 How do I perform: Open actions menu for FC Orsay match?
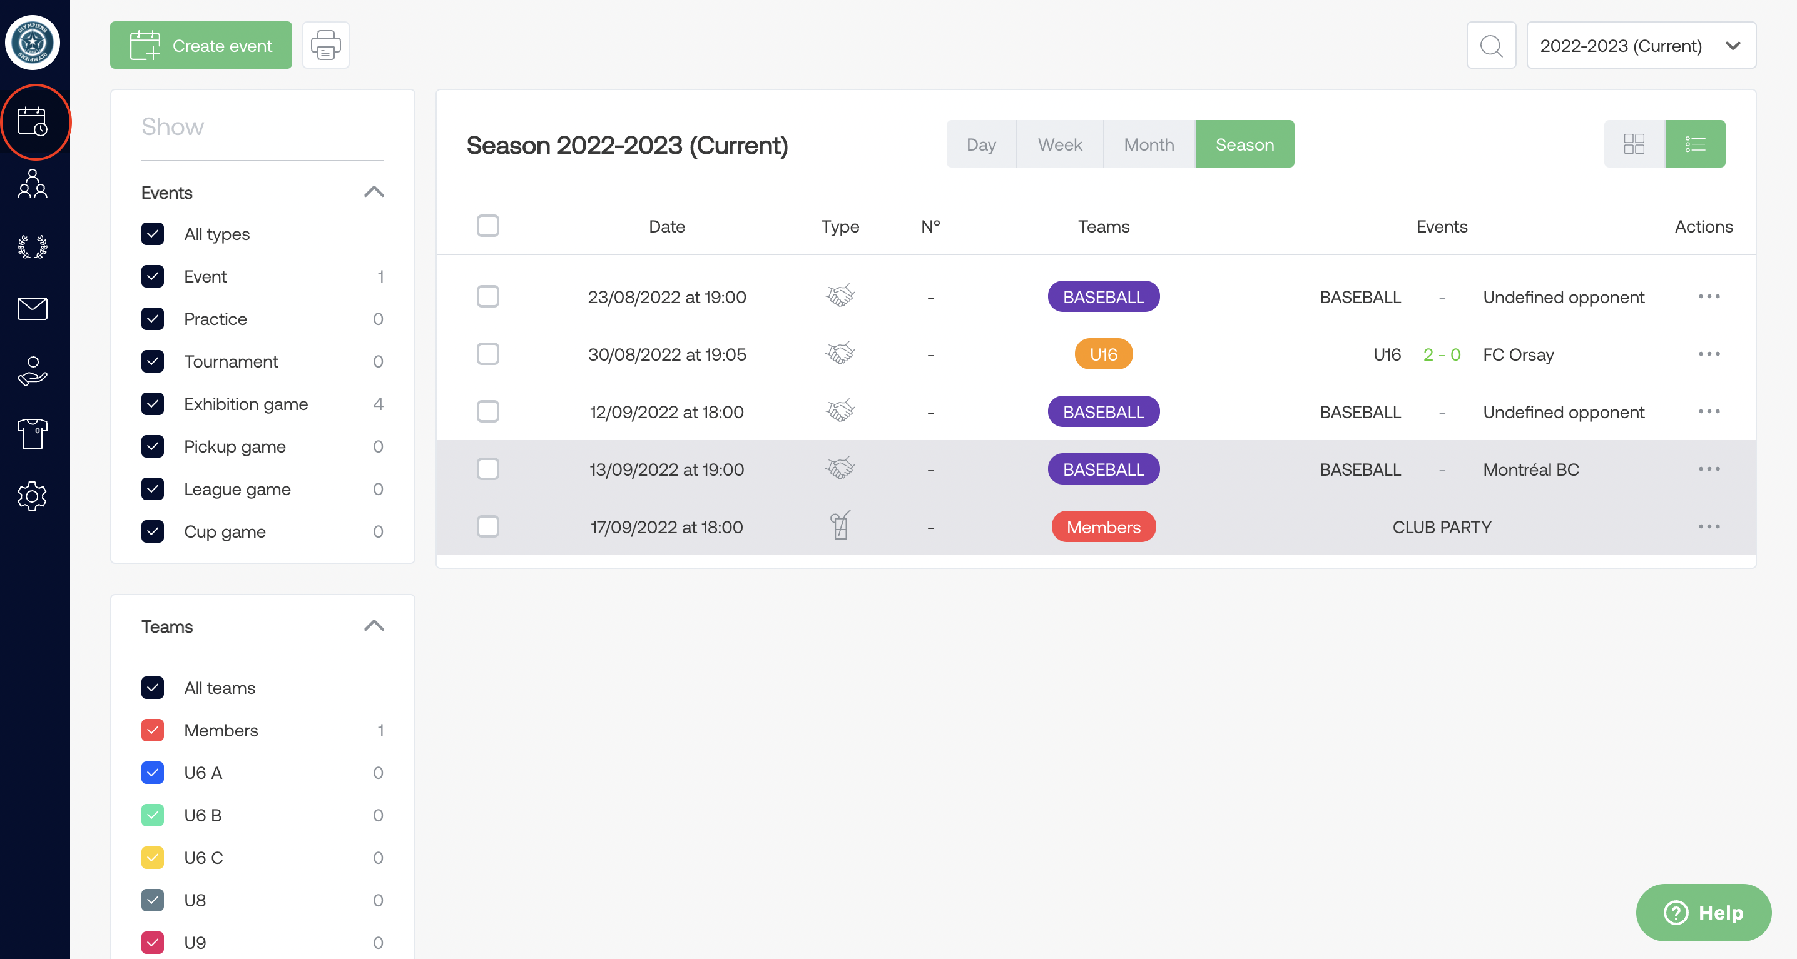point(1708,354)
